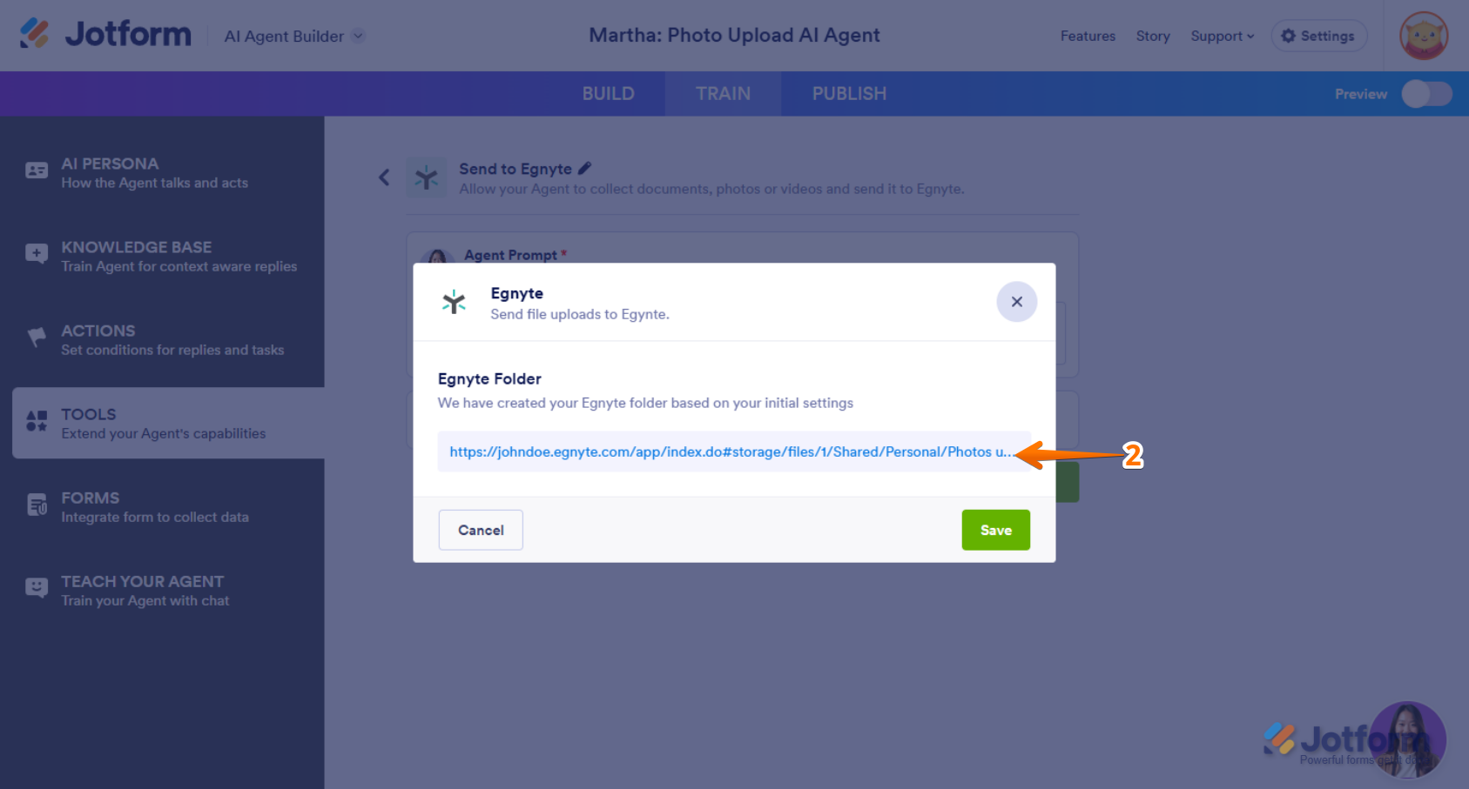Close the Egnyte dialog with X
Image resolution: width=1469 pixels, height=789 pixels.
pyautogui.click(x=1016, y=302)
